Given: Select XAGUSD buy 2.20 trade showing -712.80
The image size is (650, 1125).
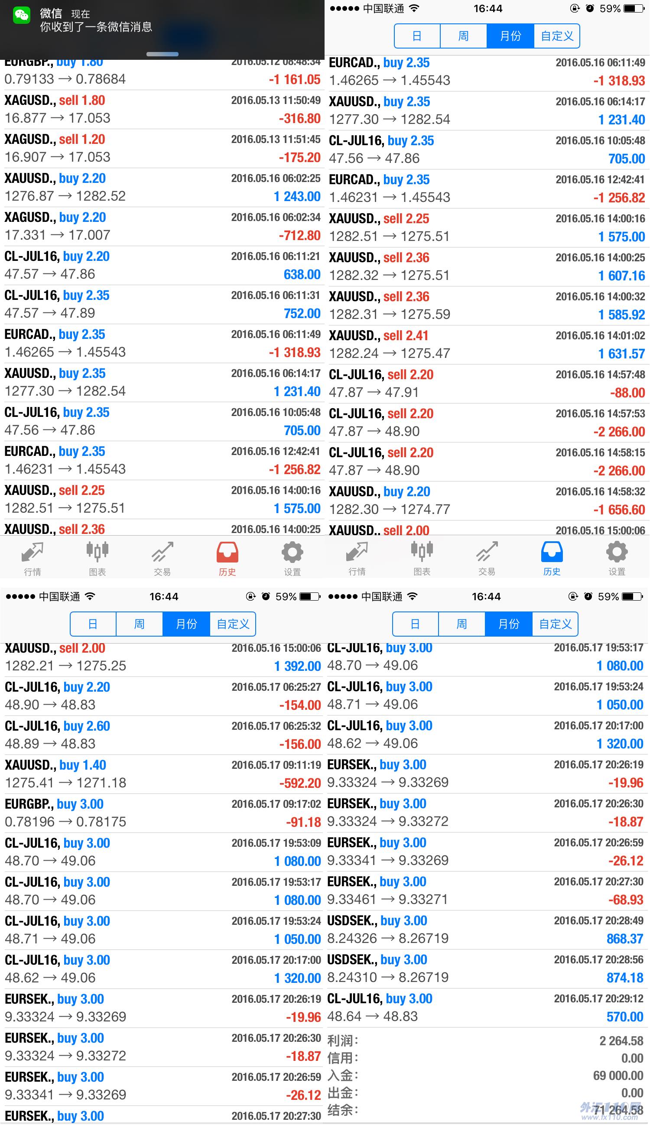Looking at the screenshot, I should click(x=162, y=226).
